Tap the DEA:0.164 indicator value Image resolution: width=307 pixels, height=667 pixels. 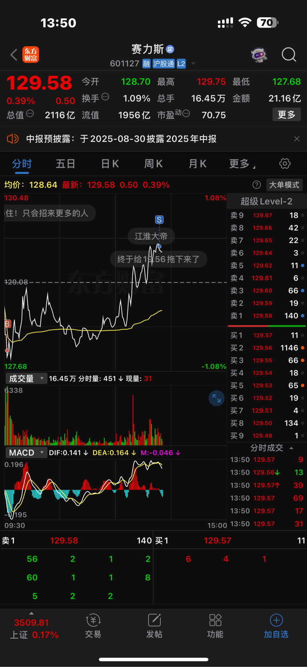click(114, 453)
